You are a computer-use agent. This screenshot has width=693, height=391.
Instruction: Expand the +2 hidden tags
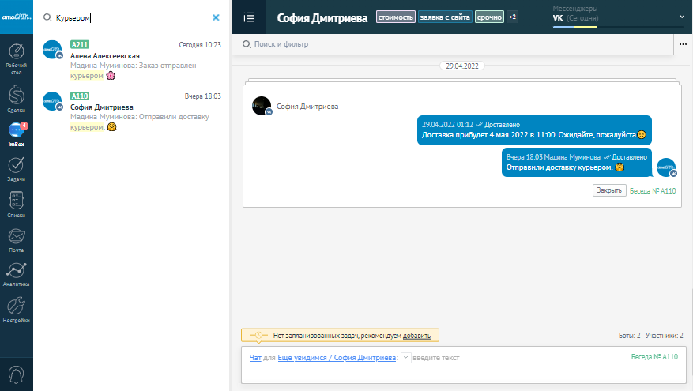pos(513,17)
